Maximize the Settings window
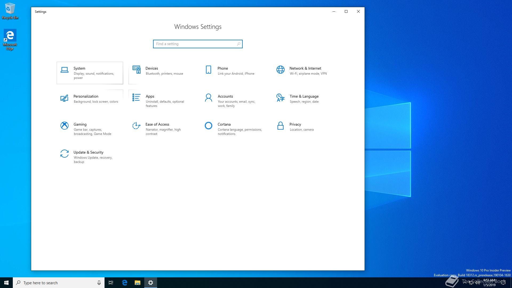Viewport: 512px width, 288px height. coord(346,11)
